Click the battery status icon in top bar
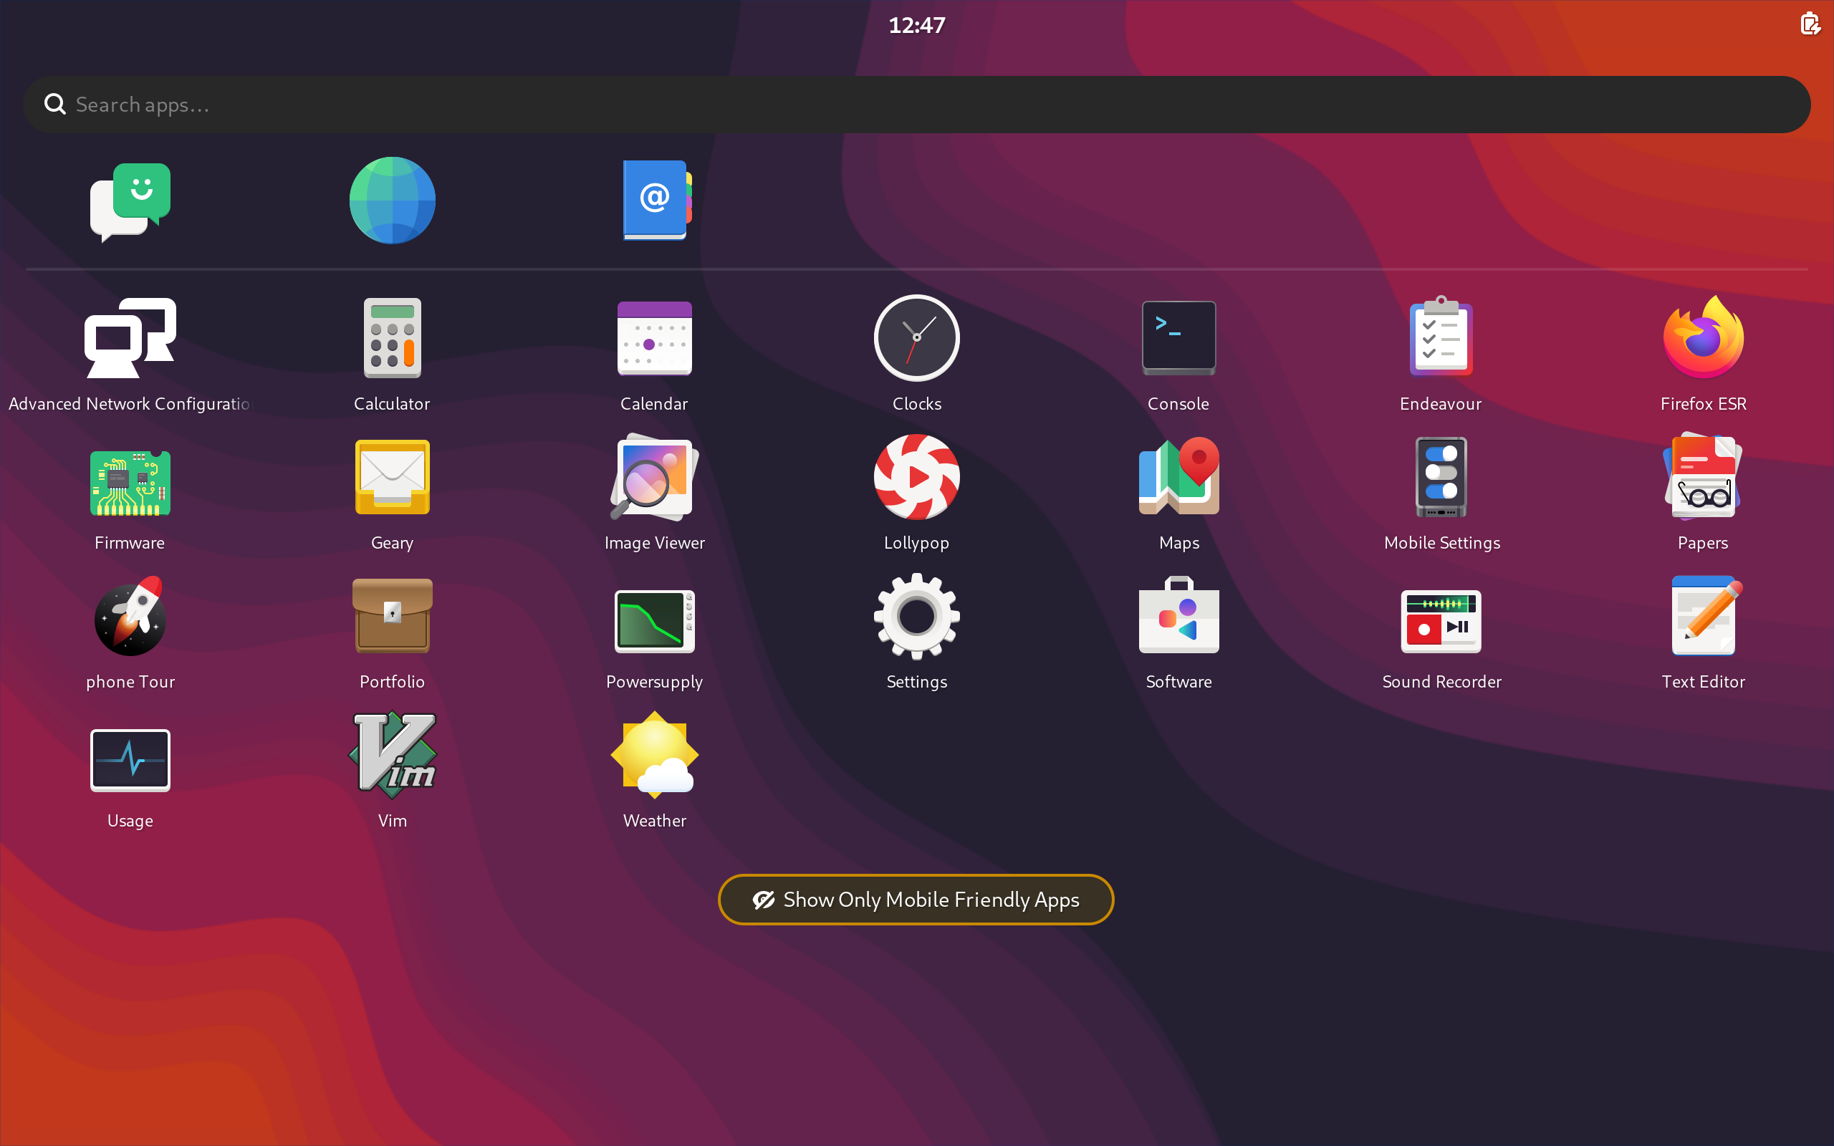This screenshot has height=1146, width=1834. (x=1810, y=24)
